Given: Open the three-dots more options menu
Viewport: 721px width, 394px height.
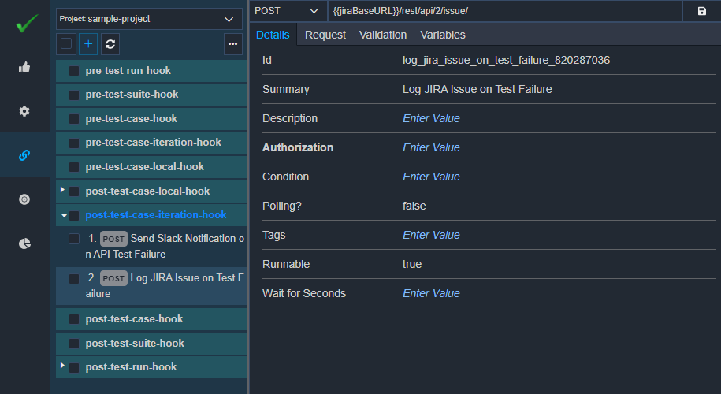Looking at the screenshot, I should click(x=232, y=44).
